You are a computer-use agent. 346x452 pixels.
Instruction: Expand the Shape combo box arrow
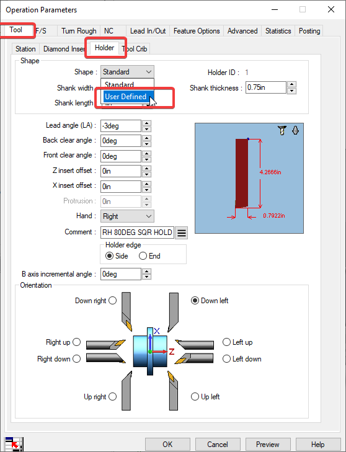pyautogui.click(x=149, y=72)
